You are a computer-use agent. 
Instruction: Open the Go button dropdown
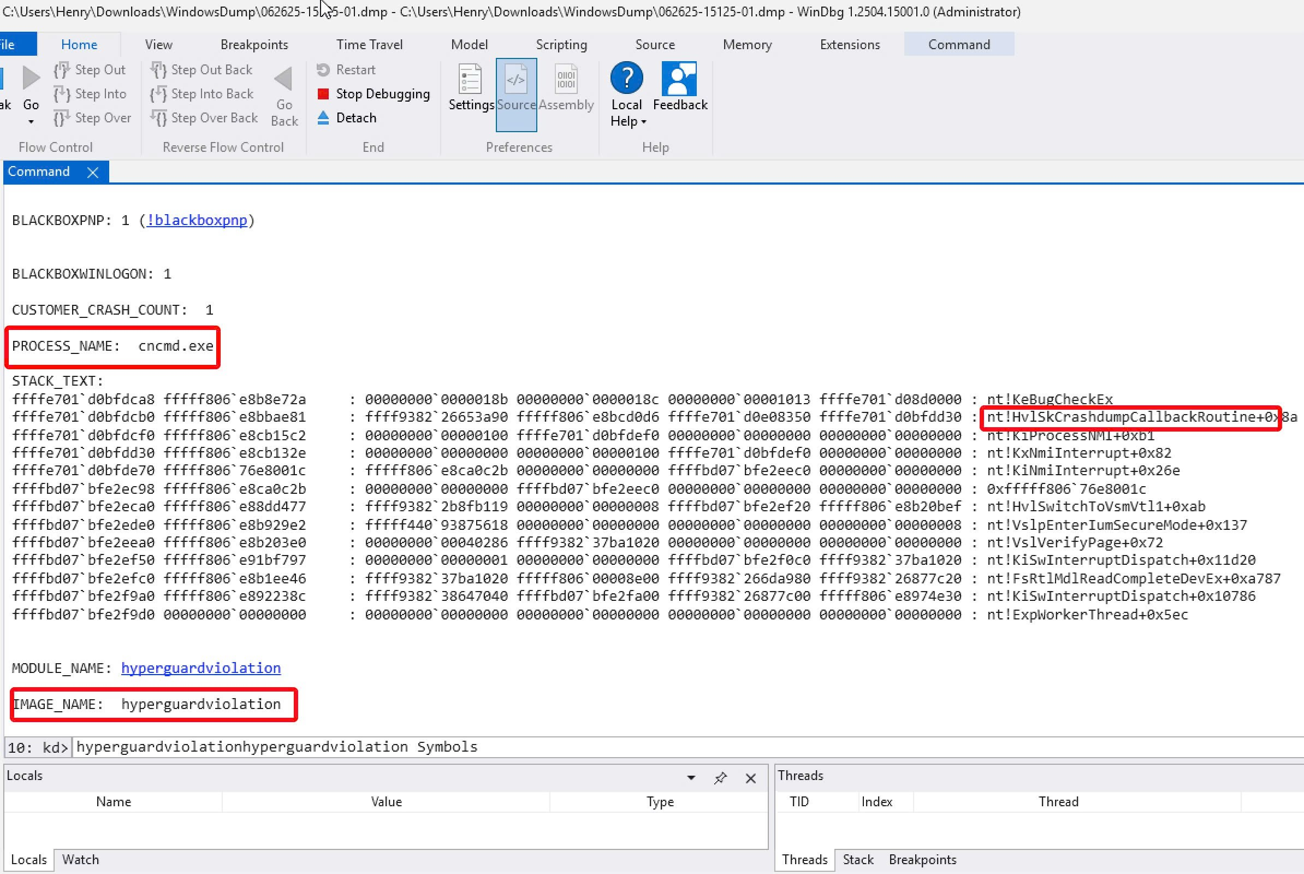coord(31,121)
